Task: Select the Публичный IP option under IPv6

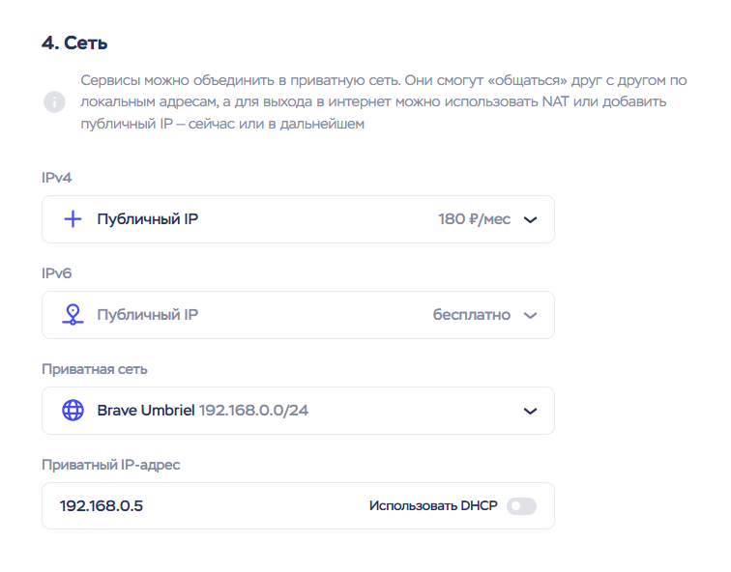Action: [148, 315]
